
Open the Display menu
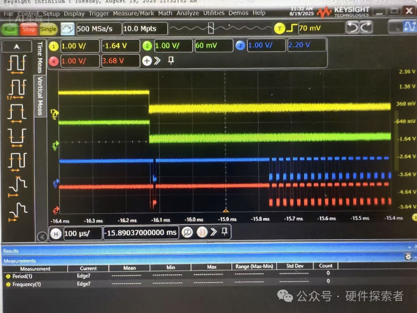(x=74, y=13)
